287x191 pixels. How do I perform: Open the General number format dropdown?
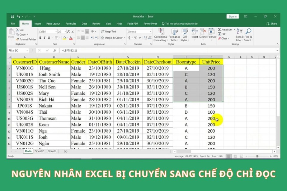(x=151, y=32)
